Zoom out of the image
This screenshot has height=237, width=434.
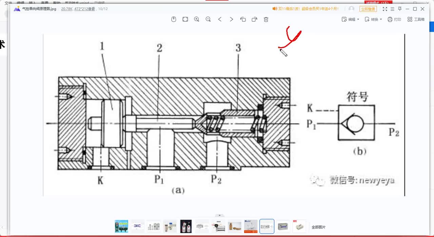(208, 19)
